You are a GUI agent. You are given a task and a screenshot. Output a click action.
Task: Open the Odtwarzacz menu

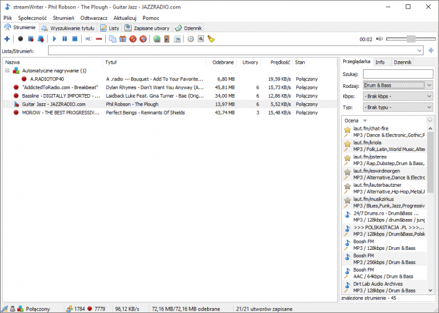point(94,18)
